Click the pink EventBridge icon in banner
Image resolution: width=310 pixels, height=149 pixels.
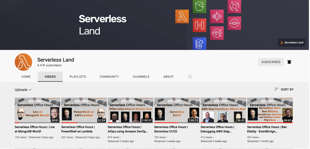(234, 6)
